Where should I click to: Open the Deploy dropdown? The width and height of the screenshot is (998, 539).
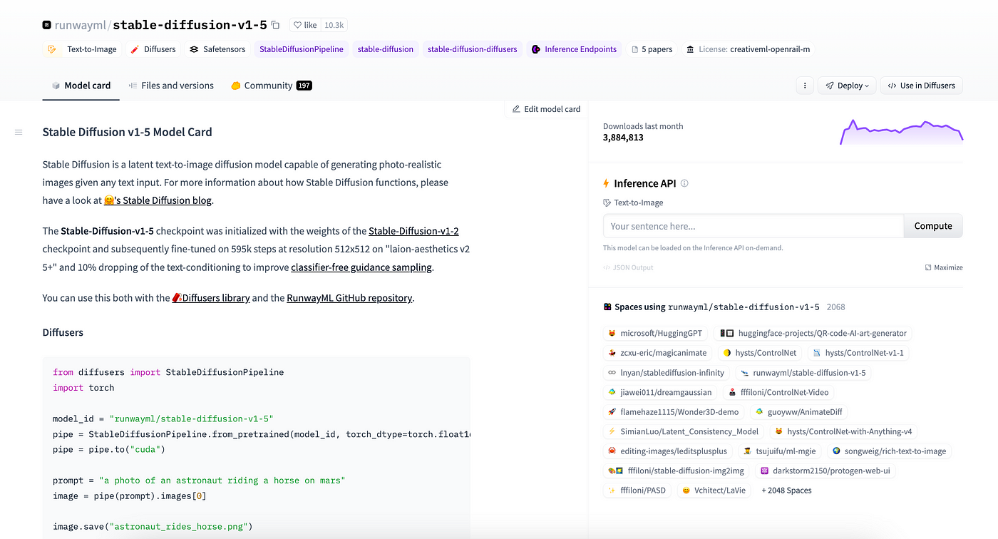847,86
